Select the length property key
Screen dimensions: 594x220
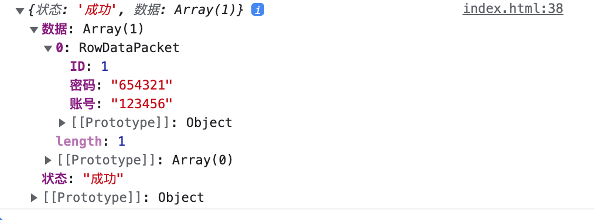pos(79,141)
